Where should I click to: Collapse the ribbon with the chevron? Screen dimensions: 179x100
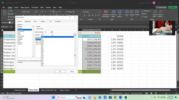(x=176, y=19)
